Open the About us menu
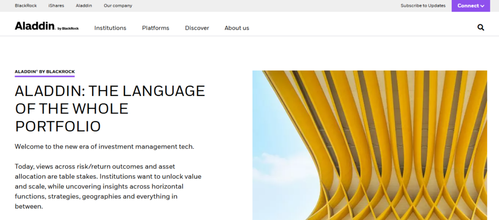The width and height of the screenshot is (499, 220). coord(236,28)
